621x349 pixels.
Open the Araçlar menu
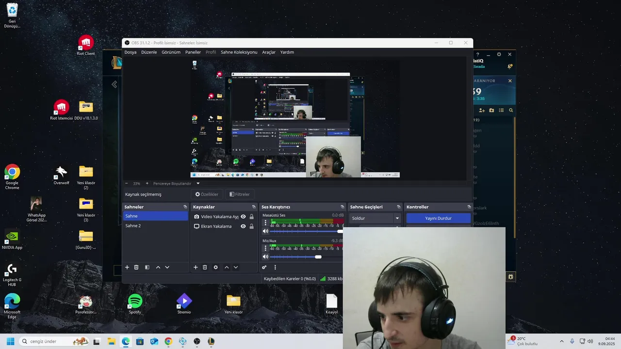[x=269, y=52]
